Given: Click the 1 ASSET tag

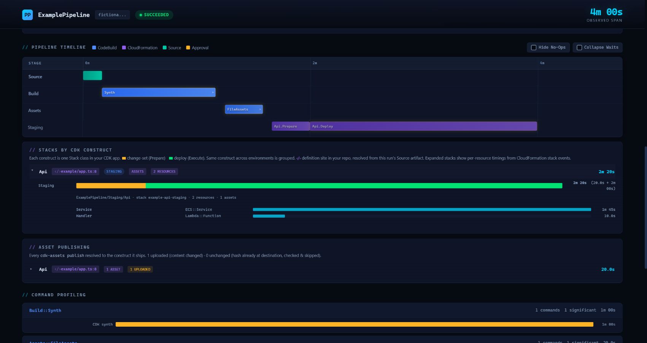Looking at the screenshot, I should [113, 269].
